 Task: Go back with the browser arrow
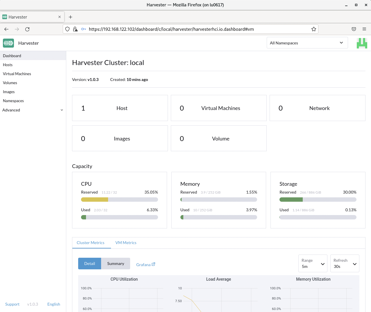6,29
